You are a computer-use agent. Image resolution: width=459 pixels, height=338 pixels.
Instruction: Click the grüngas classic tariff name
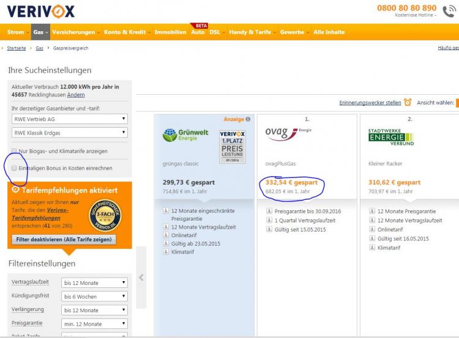[181, 163]
